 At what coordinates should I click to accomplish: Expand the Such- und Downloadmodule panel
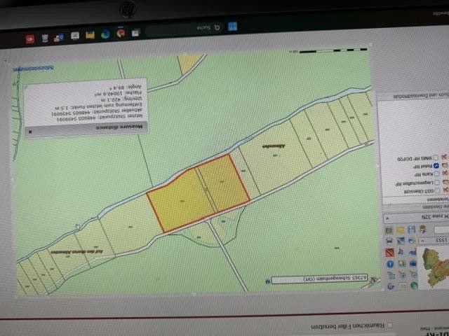point(413,97)
